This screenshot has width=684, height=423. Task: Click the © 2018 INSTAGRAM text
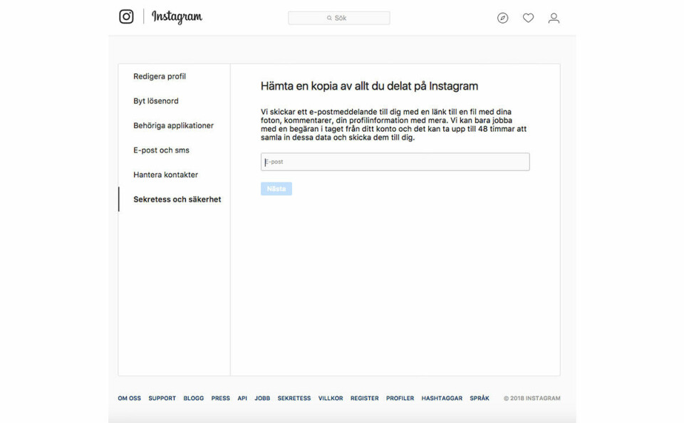tap(532, 398)
